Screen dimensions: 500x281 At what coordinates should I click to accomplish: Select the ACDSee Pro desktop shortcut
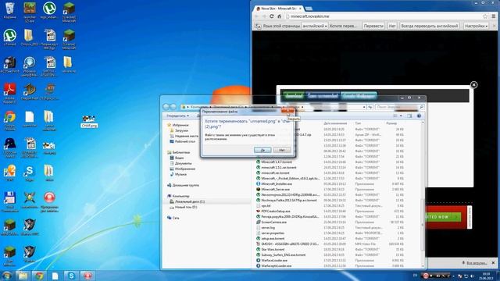point(10,65)
